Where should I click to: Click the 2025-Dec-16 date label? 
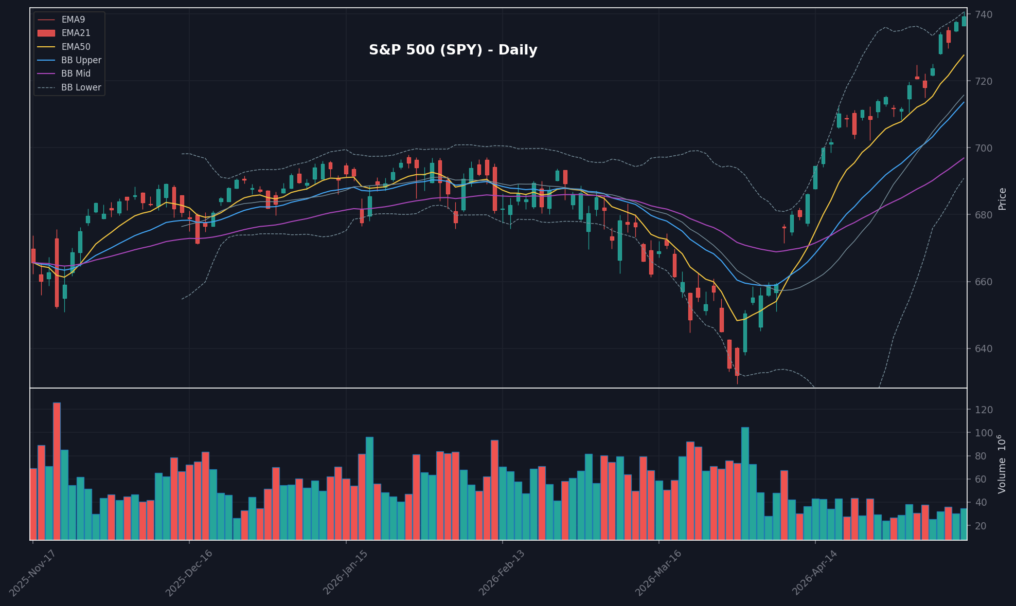[189, 573]
